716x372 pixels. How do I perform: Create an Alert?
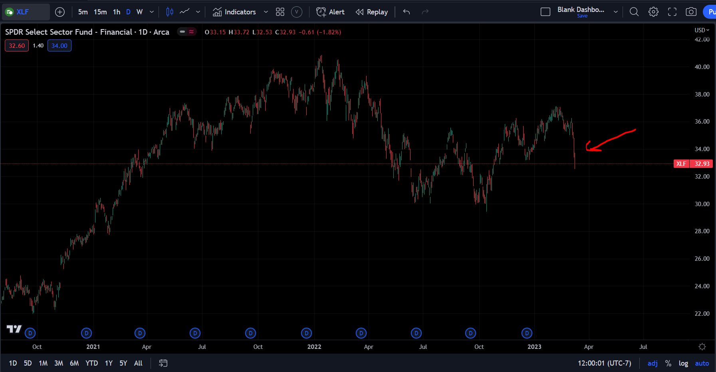coord(330,12)
